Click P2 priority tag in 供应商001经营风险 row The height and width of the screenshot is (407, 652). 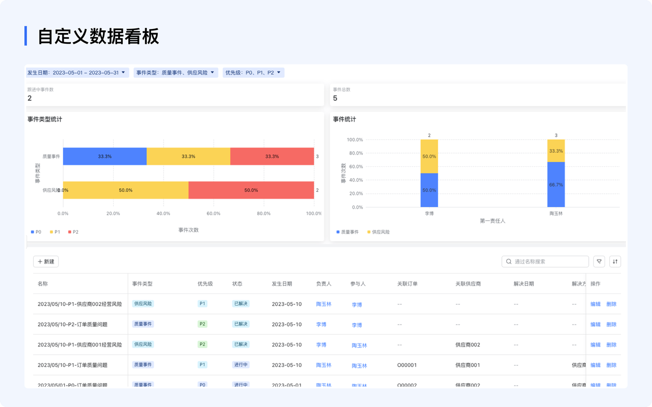(202, 344)
